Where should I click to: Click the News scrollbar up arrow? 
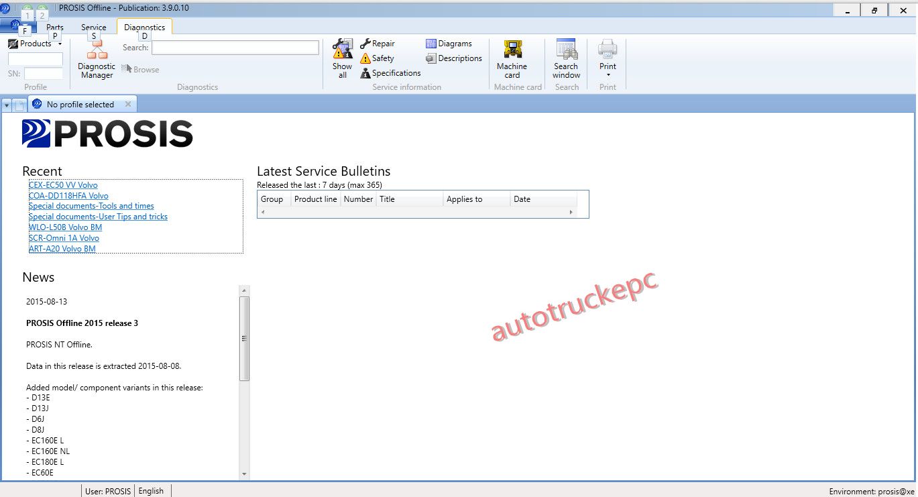click(244, 290)
